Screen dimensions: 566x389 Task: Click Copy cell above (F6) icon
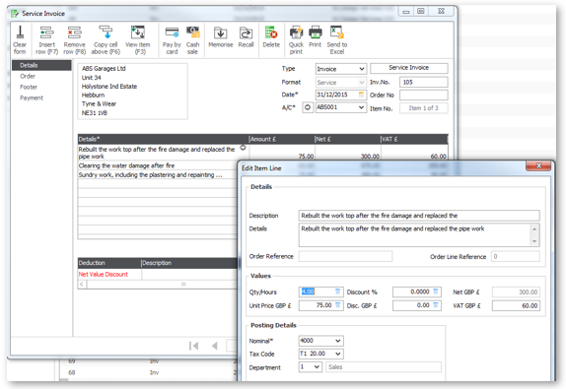[x=106, y=39]
